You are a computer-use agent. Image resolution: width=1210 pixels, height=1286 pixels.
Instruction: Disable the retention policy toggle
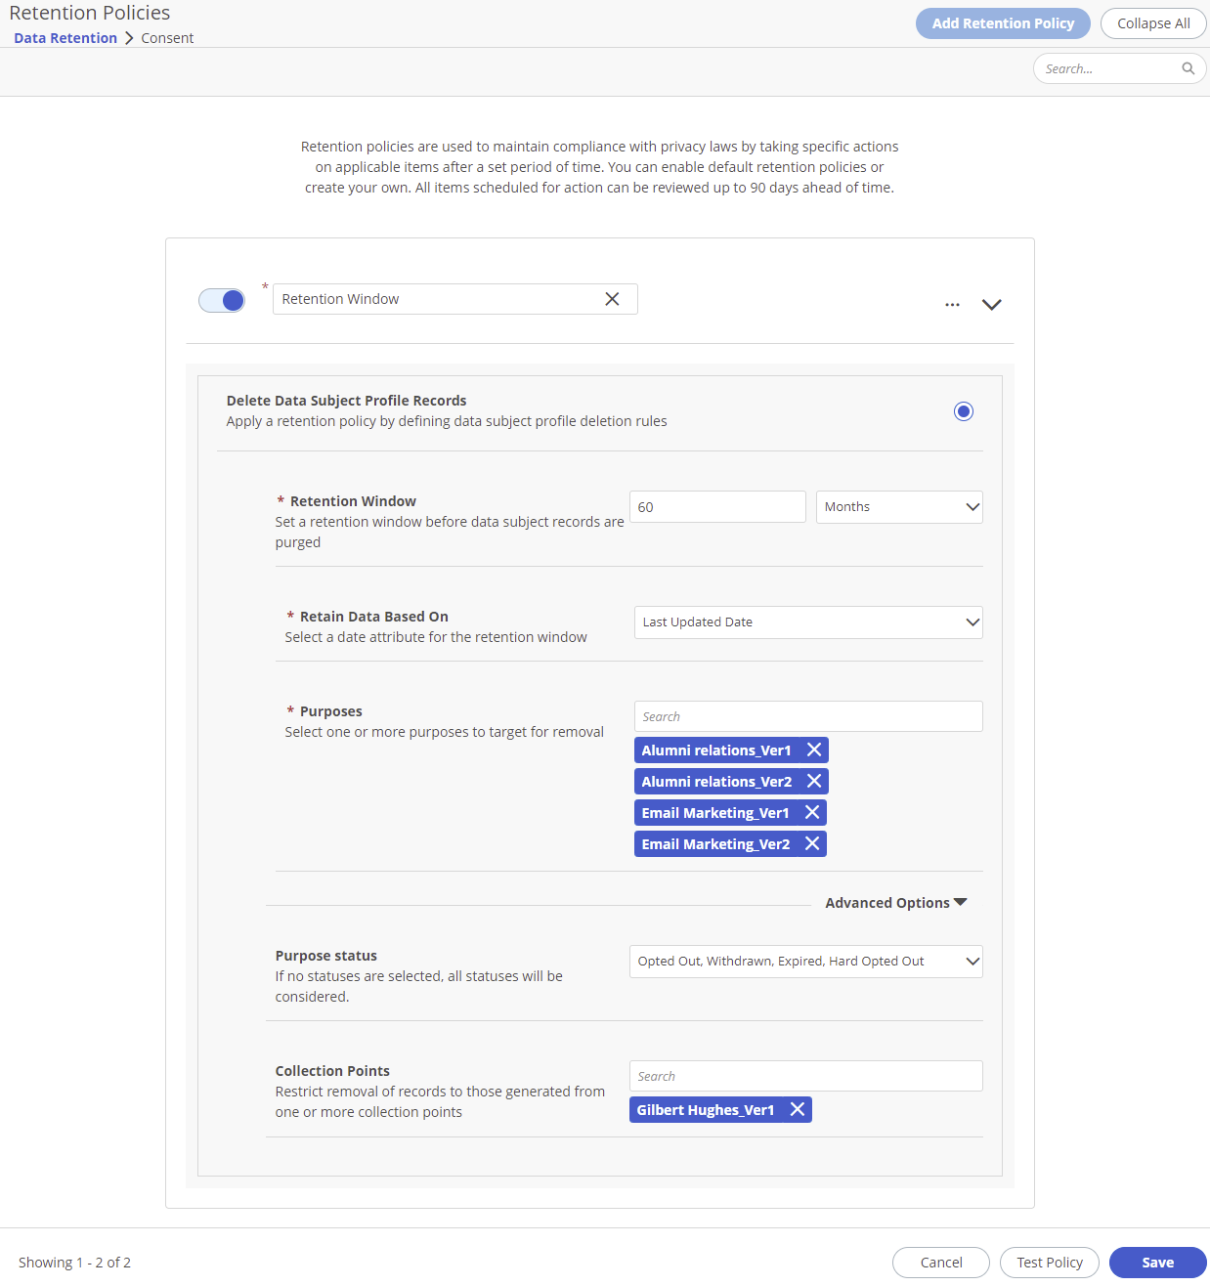[222, 300]
